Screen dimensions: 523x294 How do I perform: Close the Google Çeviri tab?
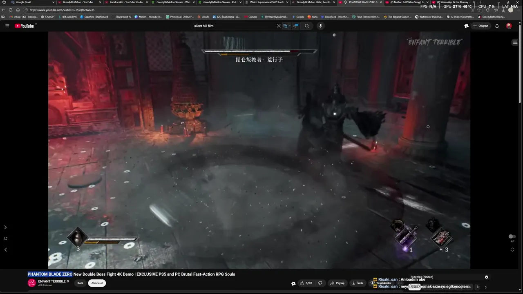(x=53, y=2)
